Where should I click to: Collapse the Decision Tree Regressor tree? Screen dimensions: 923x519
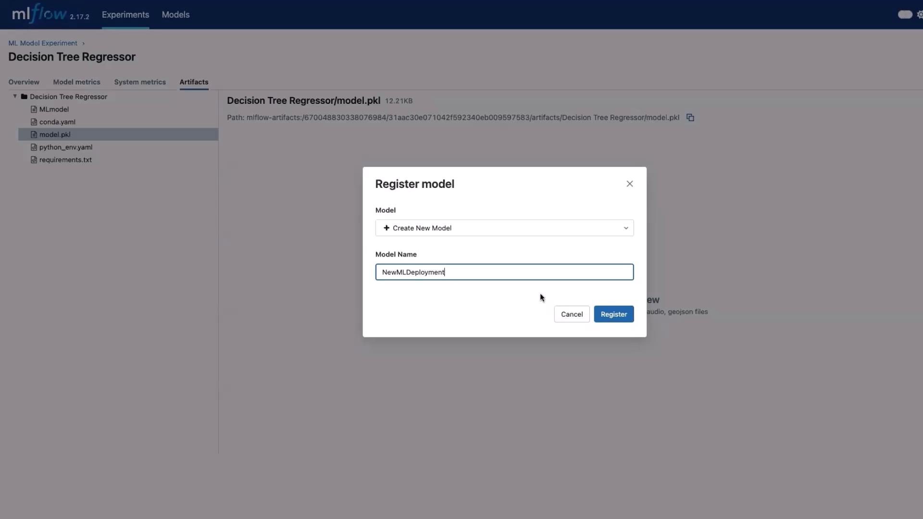click(15, 97)
